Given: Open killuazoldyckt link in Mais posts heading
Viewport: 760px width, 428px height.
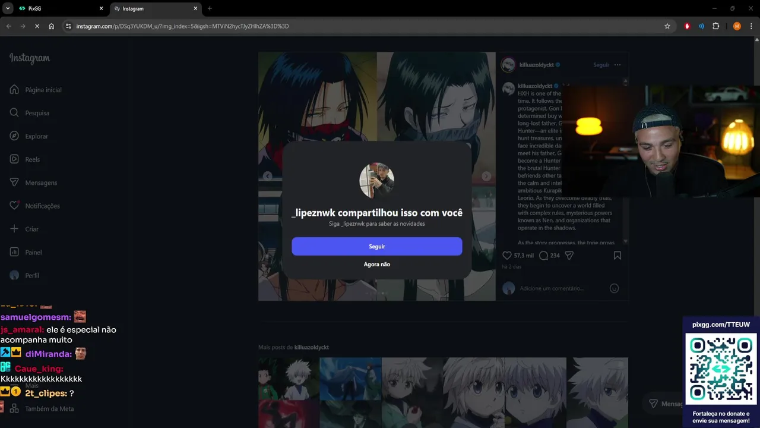Looking at the screenshot, I should pyautogui.click(x=311, y=347).
